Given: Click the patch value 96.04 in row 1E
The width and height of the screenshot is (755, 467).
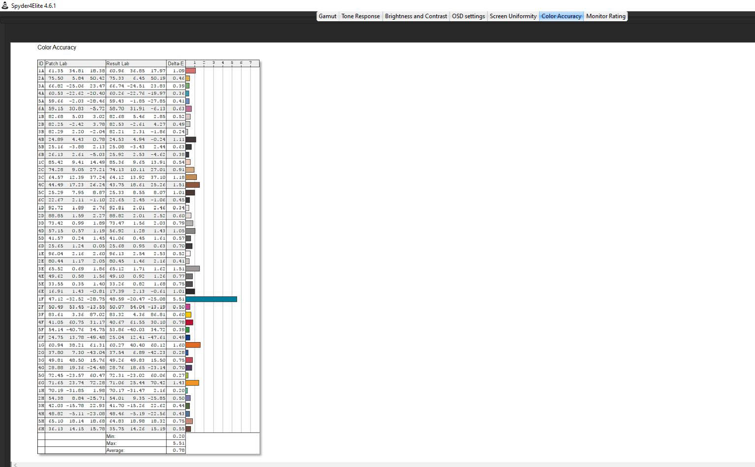Looking at the screenshot, I should tap(56, 254).
